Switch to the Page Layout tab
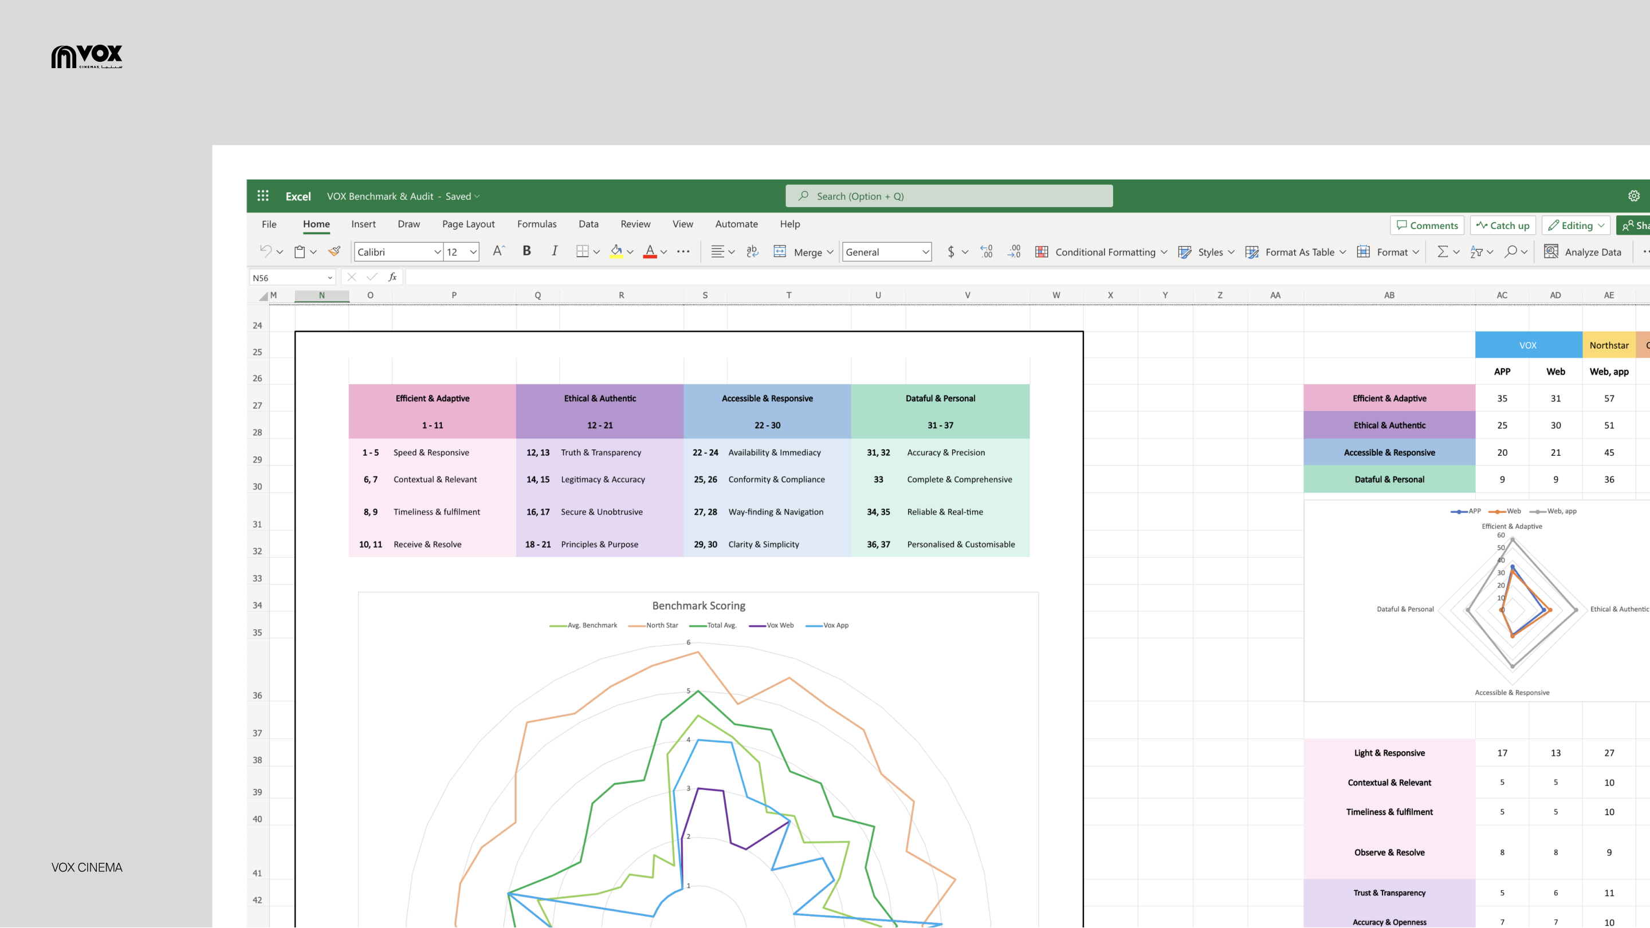The image size is (1650, 928). [x=468, y=224]
